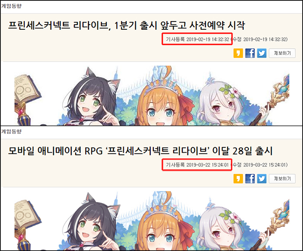This screenshot has width=303, height=251.
Task: Click modified date of the top article
Action: click(260, 39)
